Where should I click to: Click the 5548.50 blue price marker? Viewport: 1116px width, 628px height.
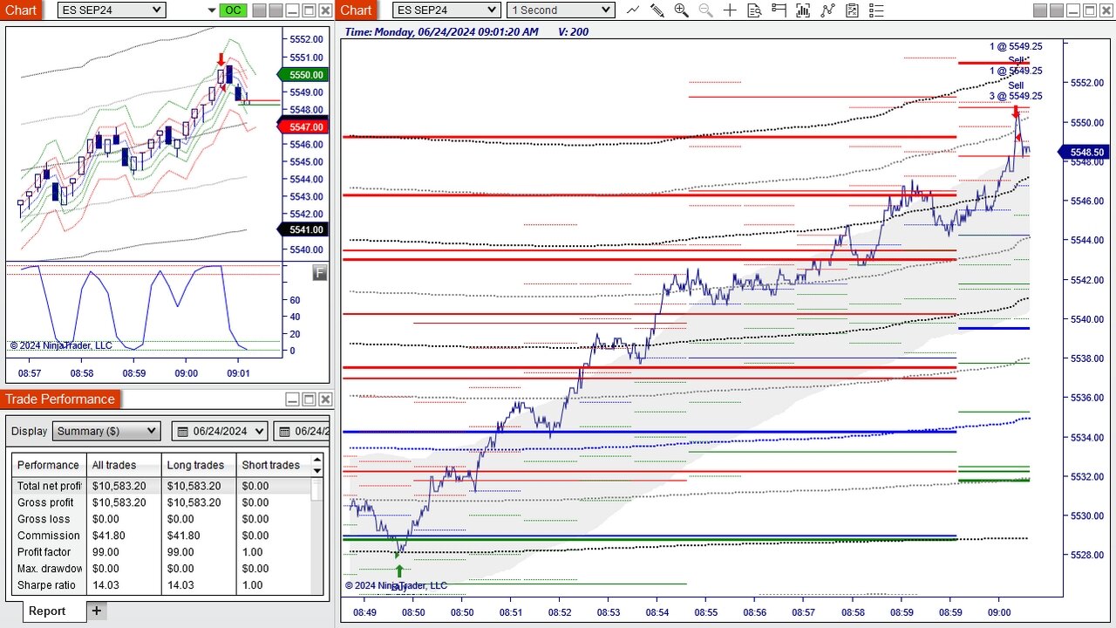pos(1084,153)
